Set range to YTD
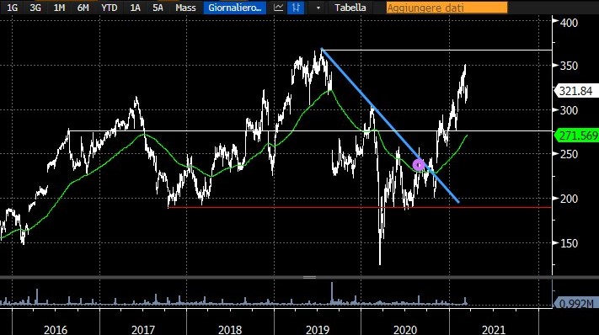This screenshot has height=335, width=599. click(x=110, y=8)
